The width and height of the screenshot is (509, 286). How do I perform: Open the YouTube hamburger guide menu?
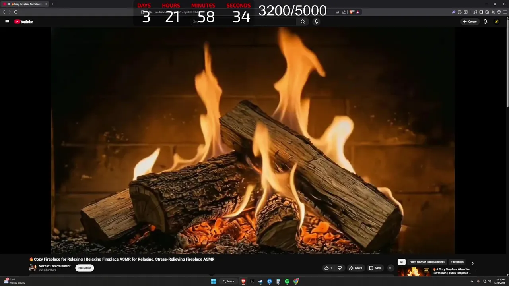(7, 22)
